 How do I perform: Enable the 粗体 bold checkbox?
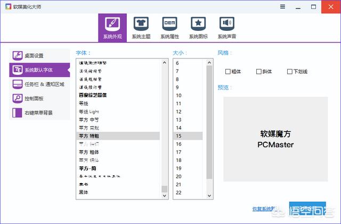(228, 72)
